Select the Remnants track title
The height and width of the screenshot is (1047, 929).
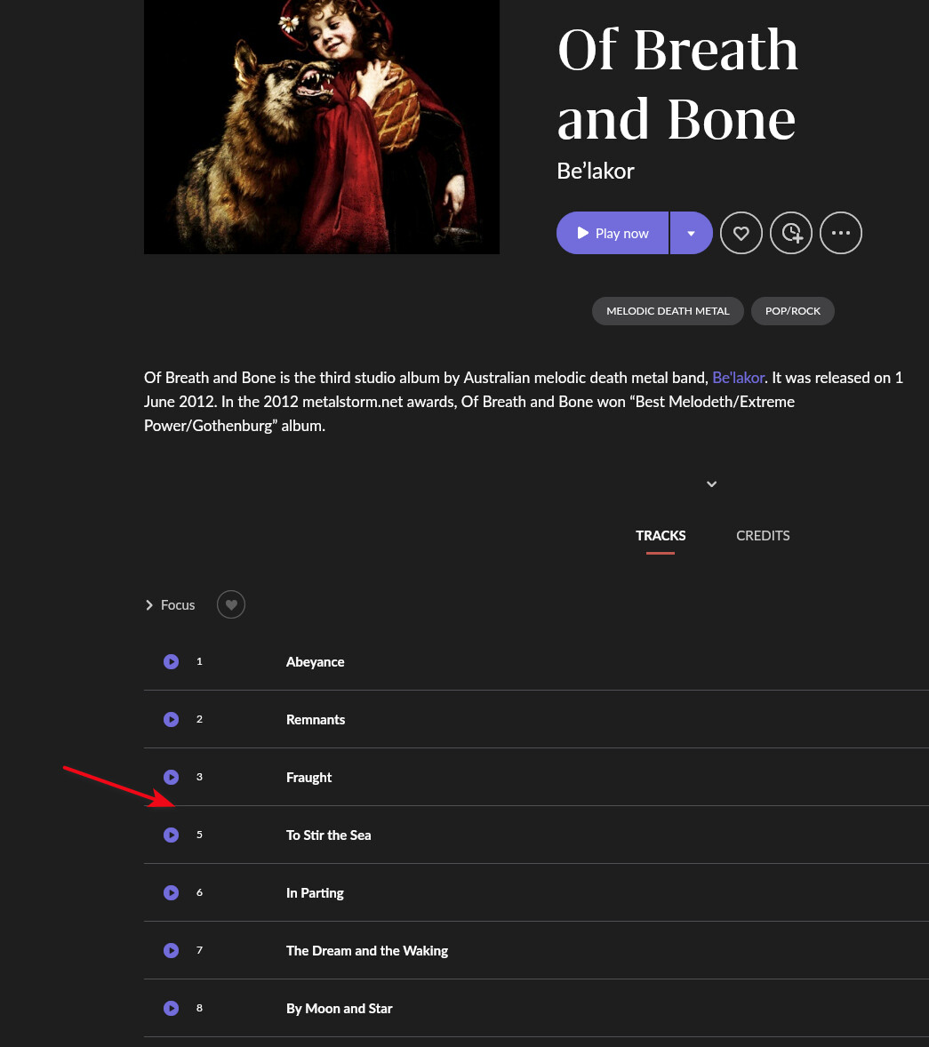(316, 720)
